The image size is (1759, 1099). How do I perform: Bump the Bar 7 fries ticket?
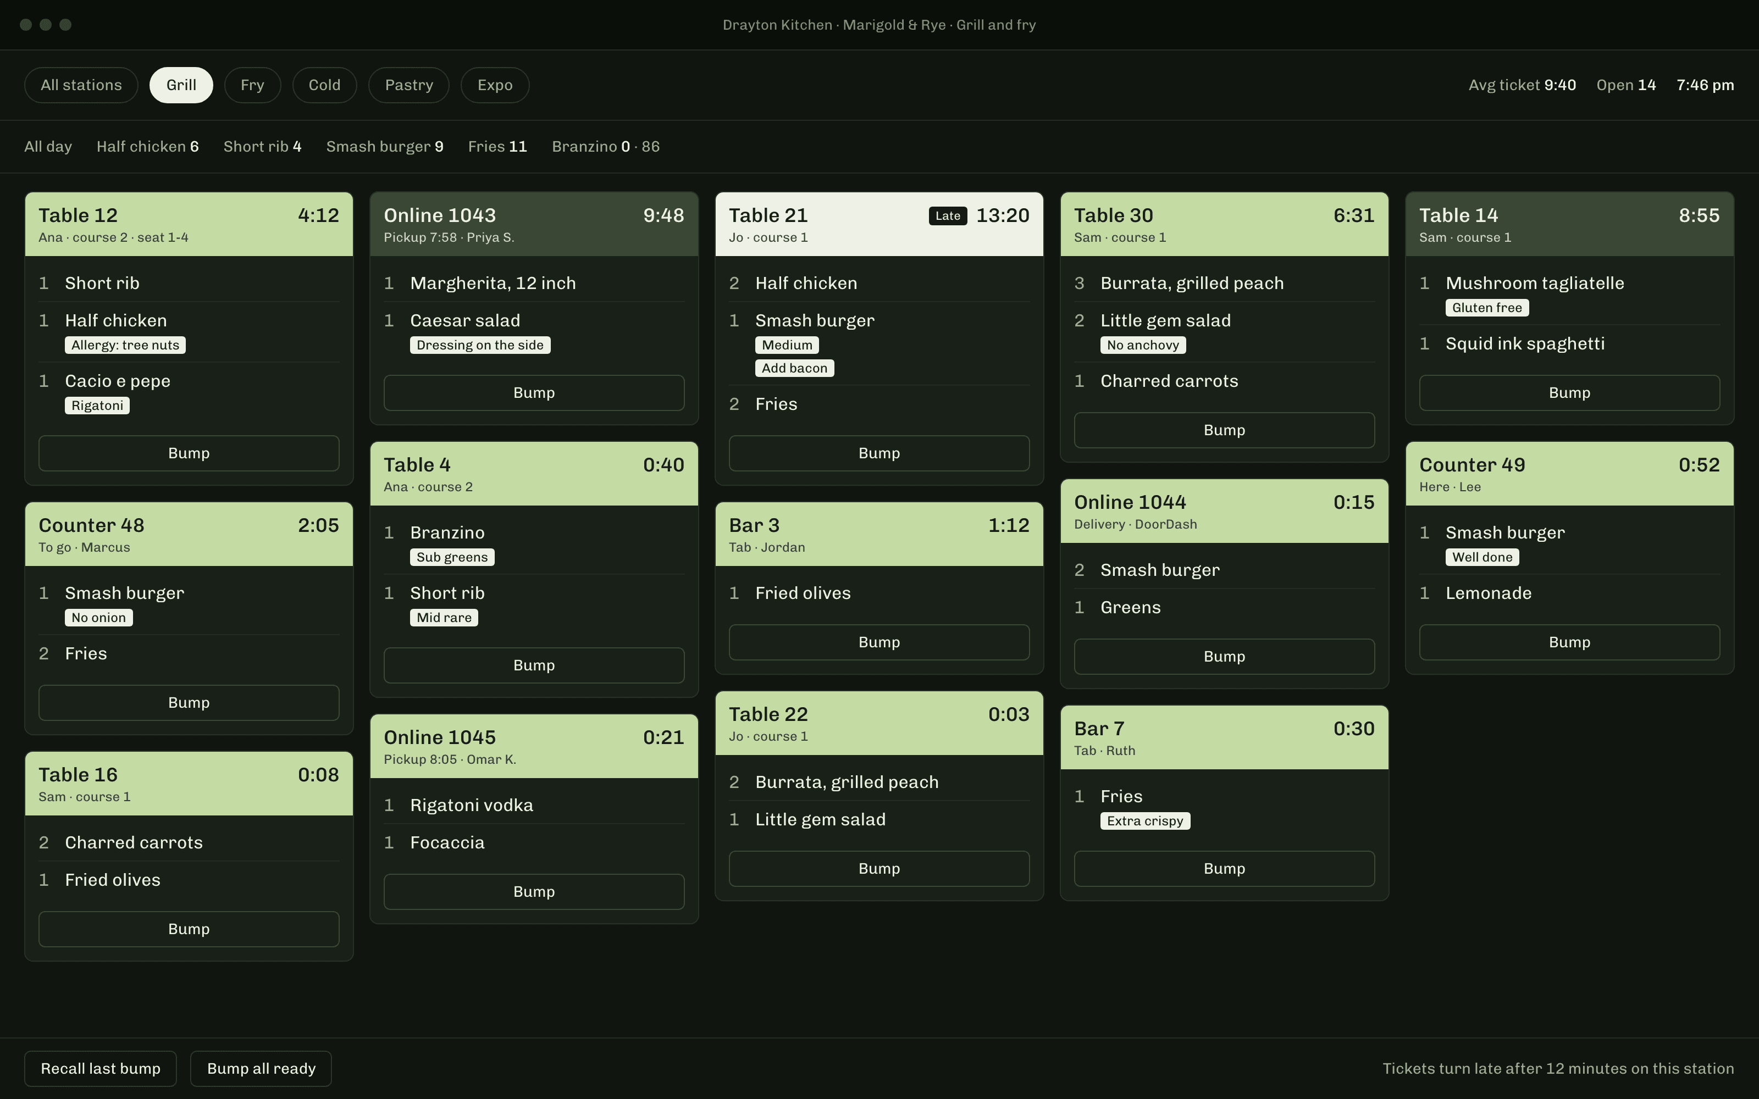click(x=1225, y=869)
